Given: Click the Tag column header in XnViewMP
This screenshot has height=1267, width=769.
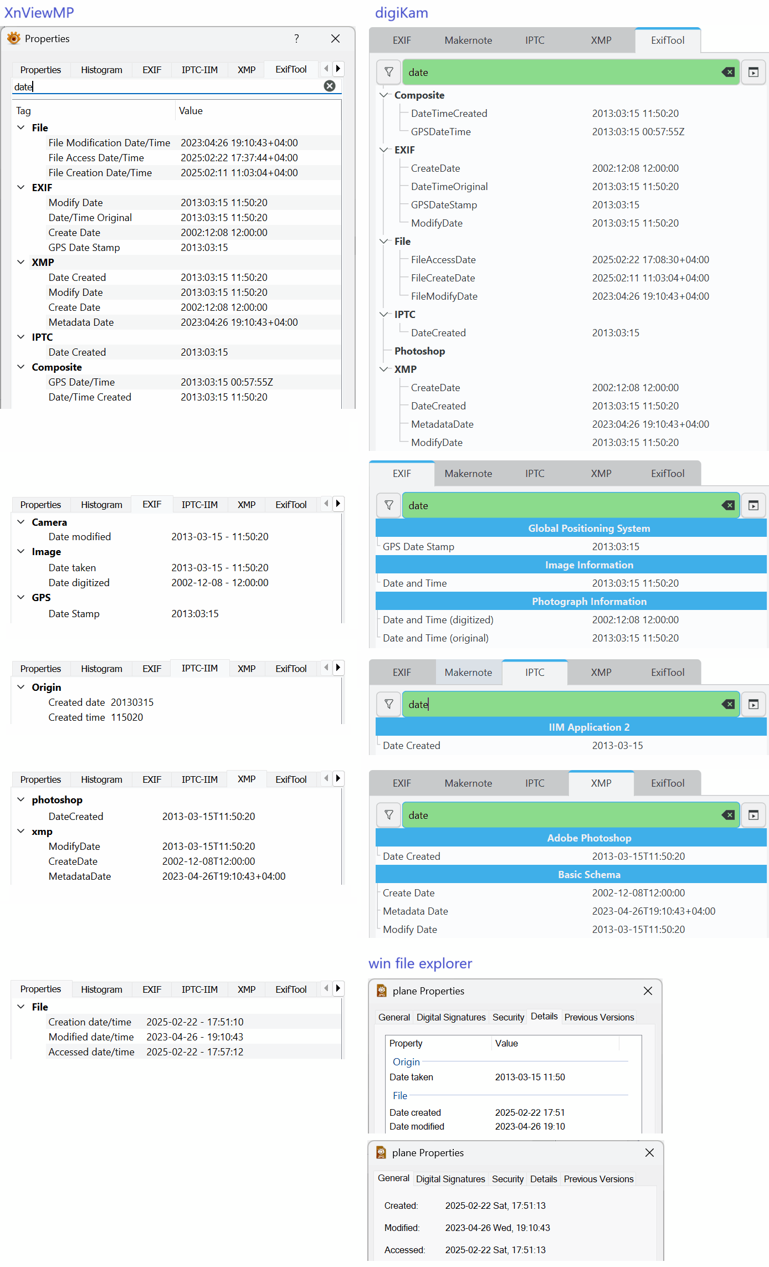Looking at the screenshot, I should pos(94,111).
